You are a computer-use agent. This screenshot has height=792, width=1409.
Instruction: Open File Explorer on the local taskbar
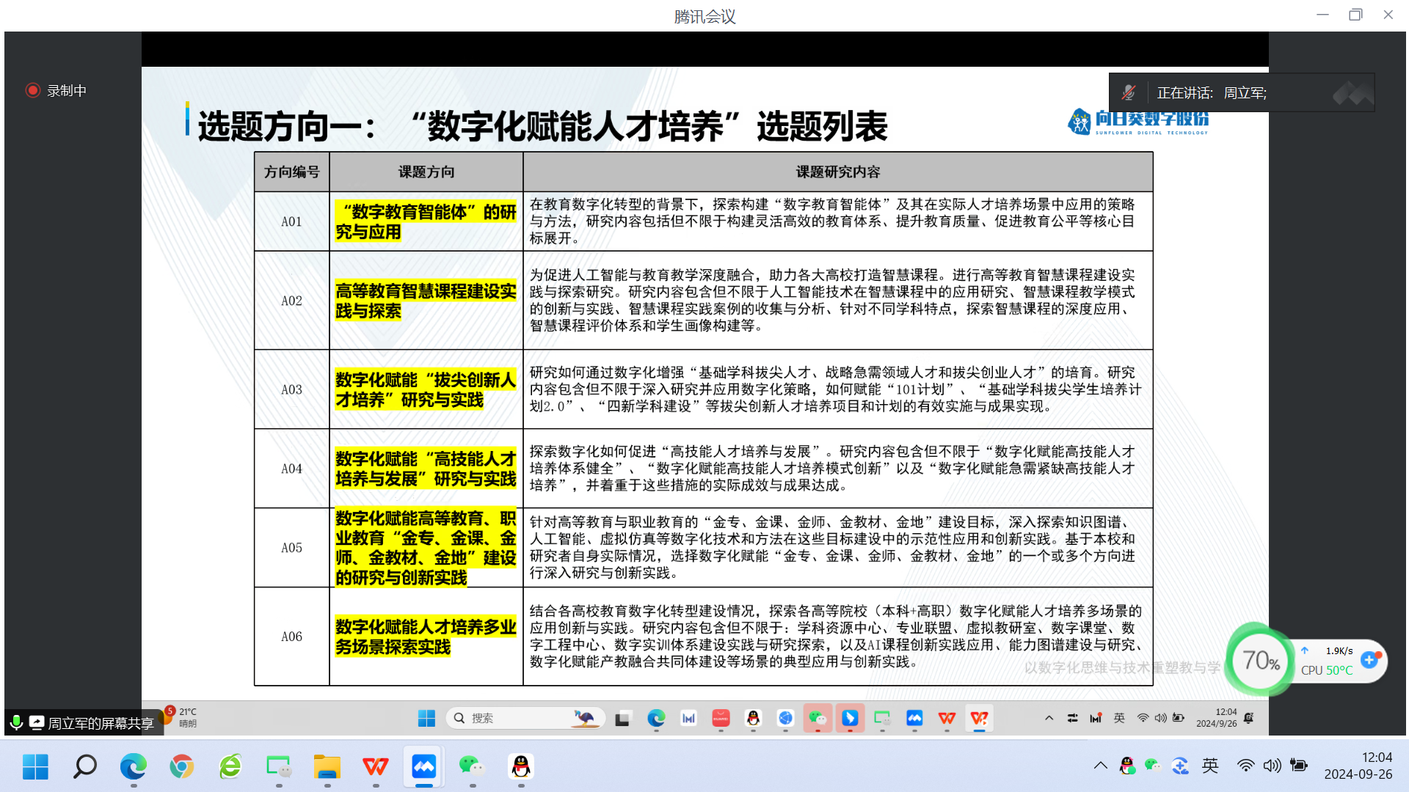coord(327,767)
